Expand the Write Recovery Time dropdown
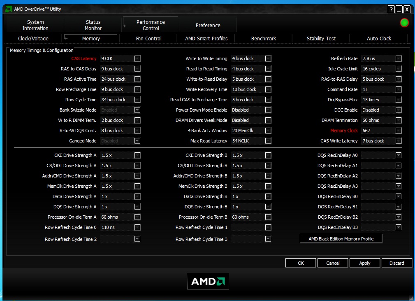 click(268, 89)
